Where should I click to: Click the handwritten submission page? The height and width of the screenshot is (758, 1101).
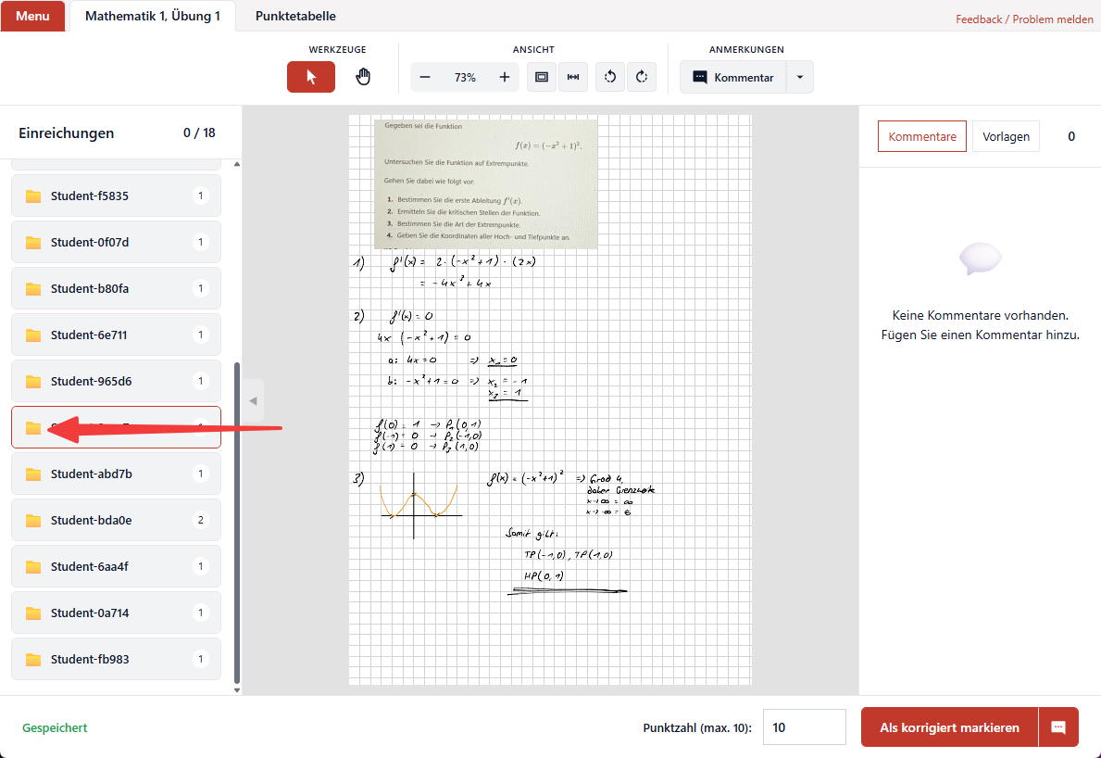(550, 399)
